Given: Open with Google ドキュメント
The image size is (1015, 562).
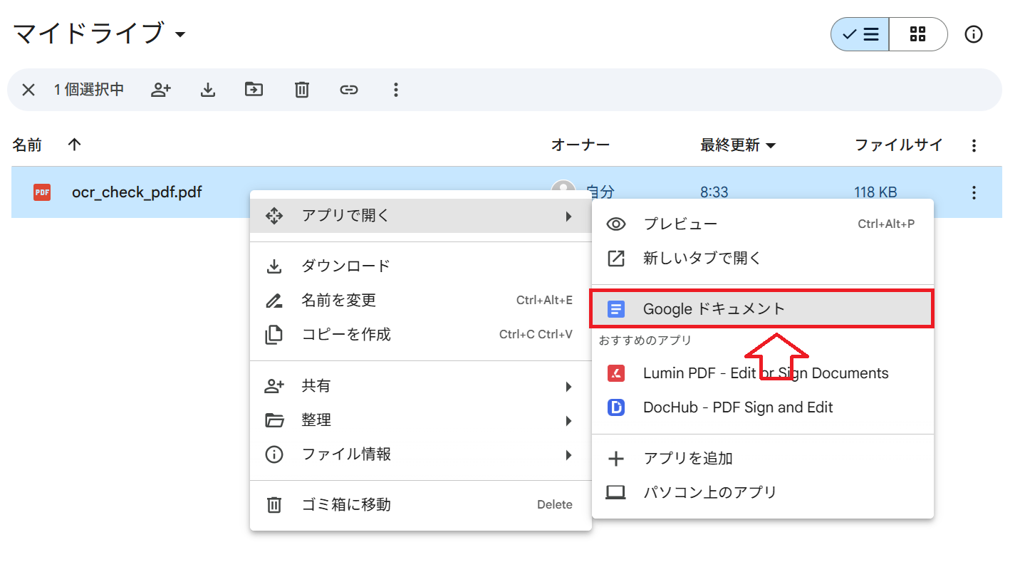Looking at the screenshot, I should coord(763,309).
